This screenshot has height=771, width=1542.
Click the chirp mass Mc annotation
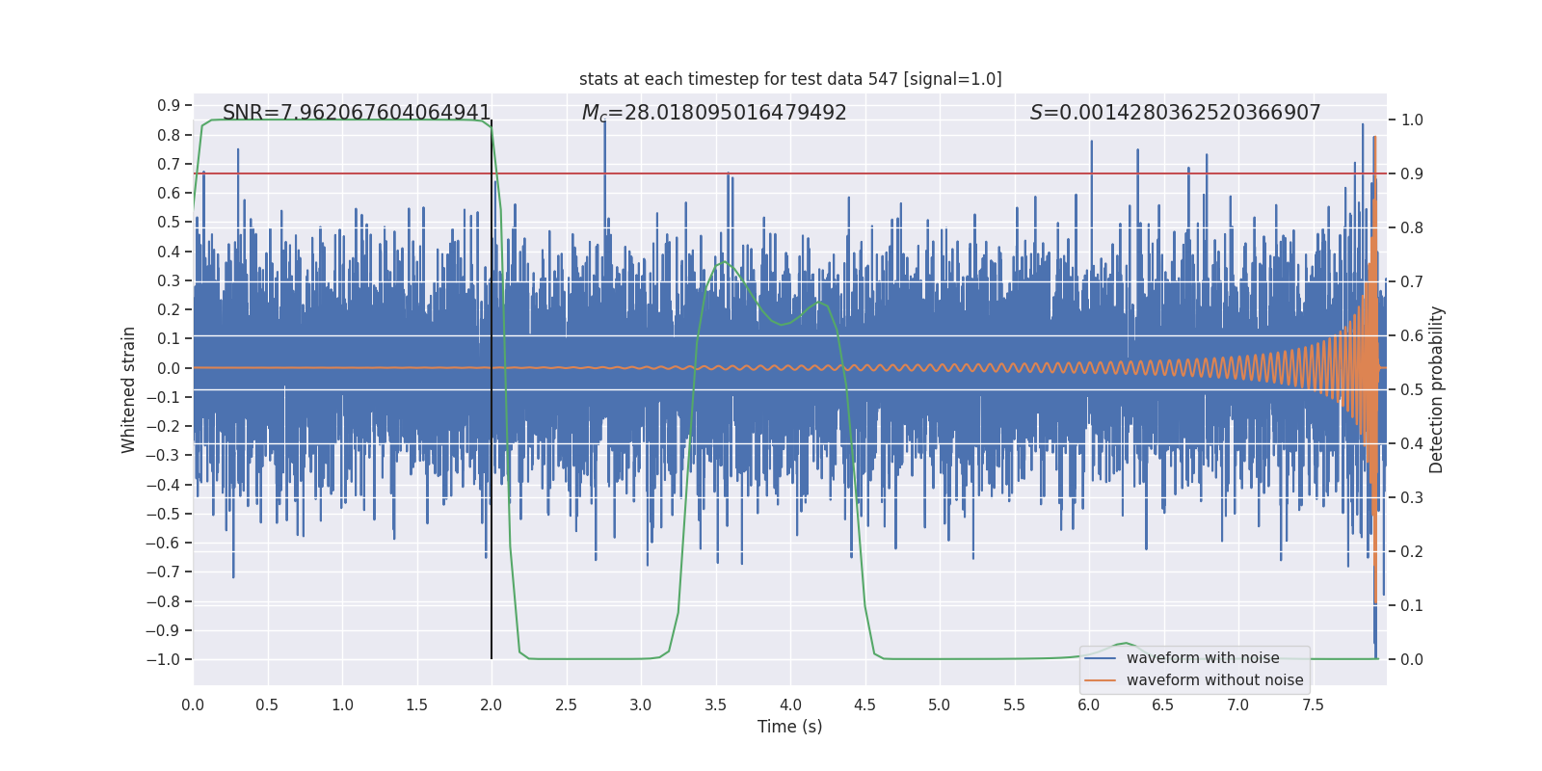714,113
